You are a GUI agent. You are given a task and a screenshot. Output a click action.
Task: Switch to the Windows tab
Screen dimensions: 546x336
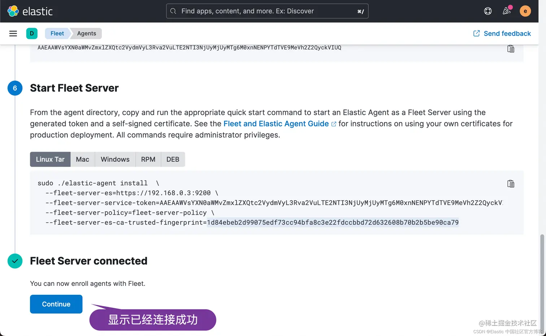pyautogui.click(x=115, y=160)
